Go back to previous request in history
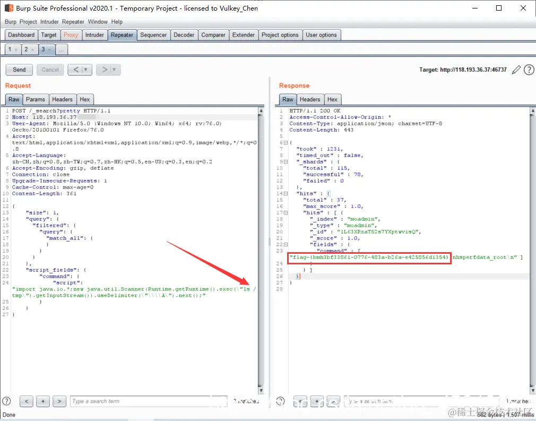Screen dimensions: 536x421 coord(75,70)
